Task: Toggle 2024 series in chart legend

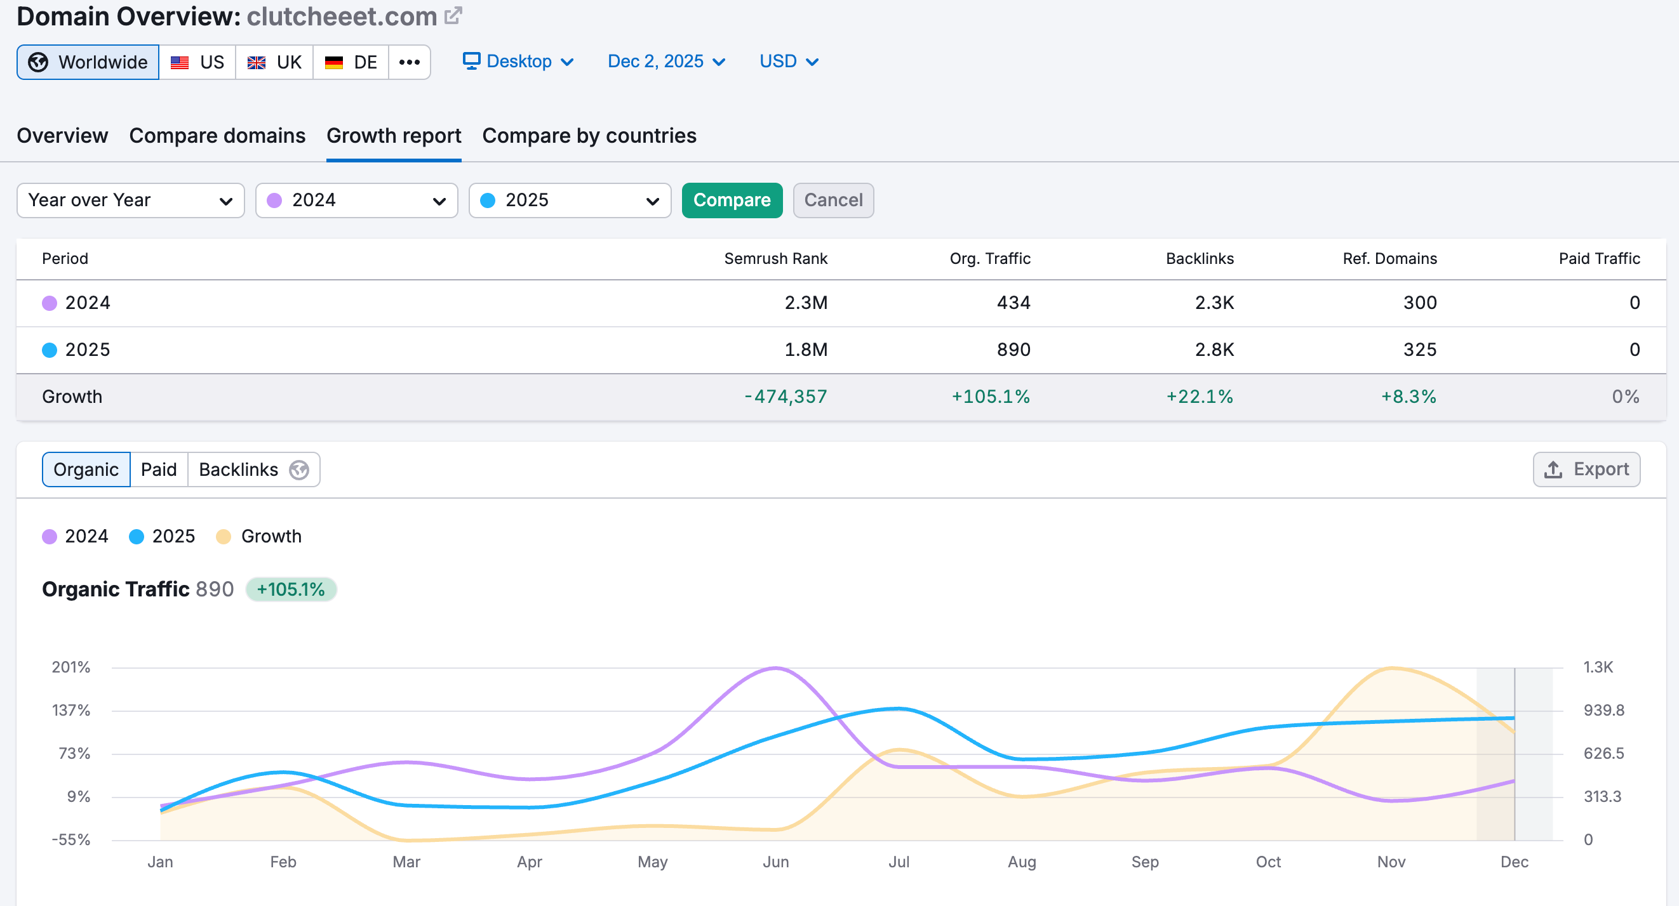Action: click(75, 536)
